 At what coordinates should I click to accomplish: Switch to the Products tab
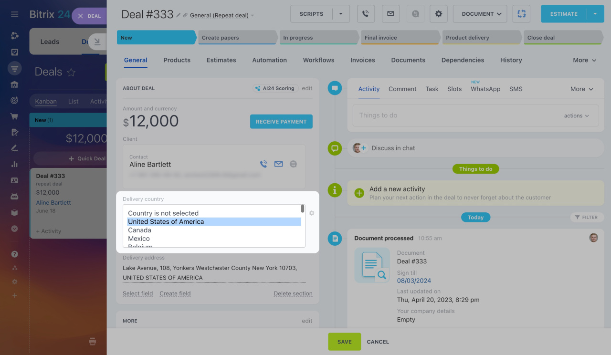(x=177, y=60)
